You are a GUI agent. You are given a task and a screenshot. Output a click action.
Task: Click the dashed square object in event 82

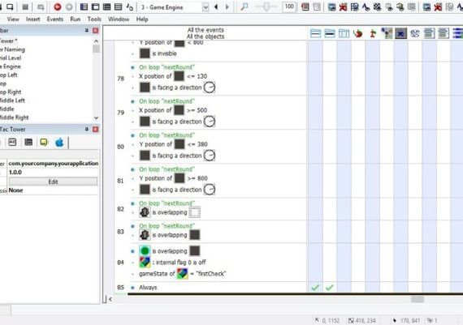click(195, 212)
